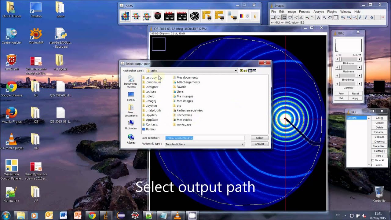Select the Freehand selection tool in ImageJ
This screenshot has height=220, width=391.
290,17
